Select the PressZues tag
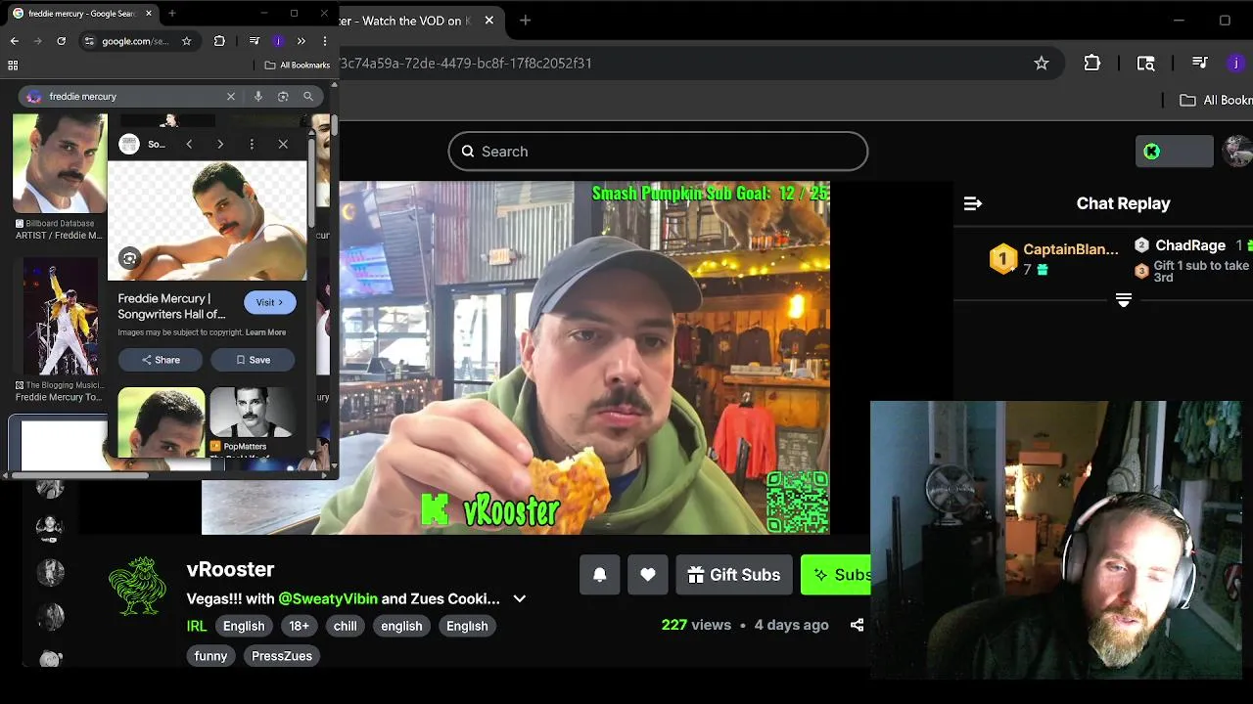The height and width of the screenshot is (704, 1253). point(282,656)
